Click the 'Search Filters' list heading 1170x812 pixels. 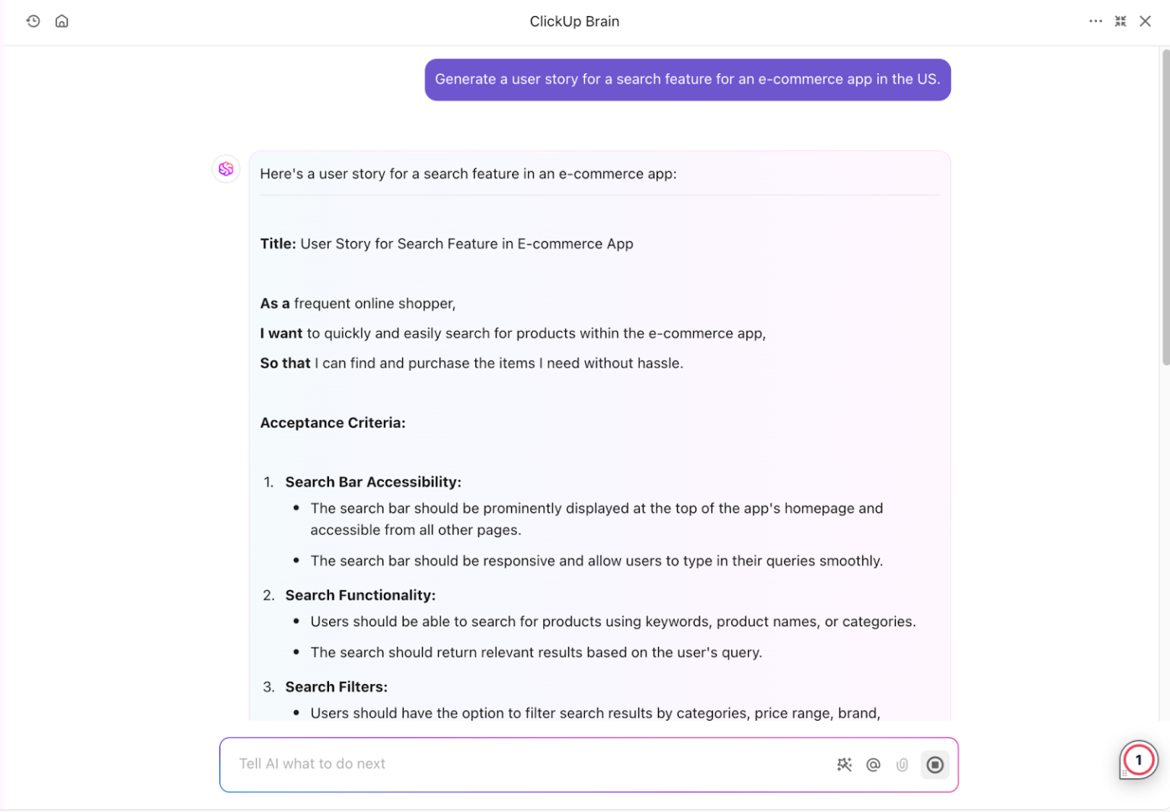336,686
